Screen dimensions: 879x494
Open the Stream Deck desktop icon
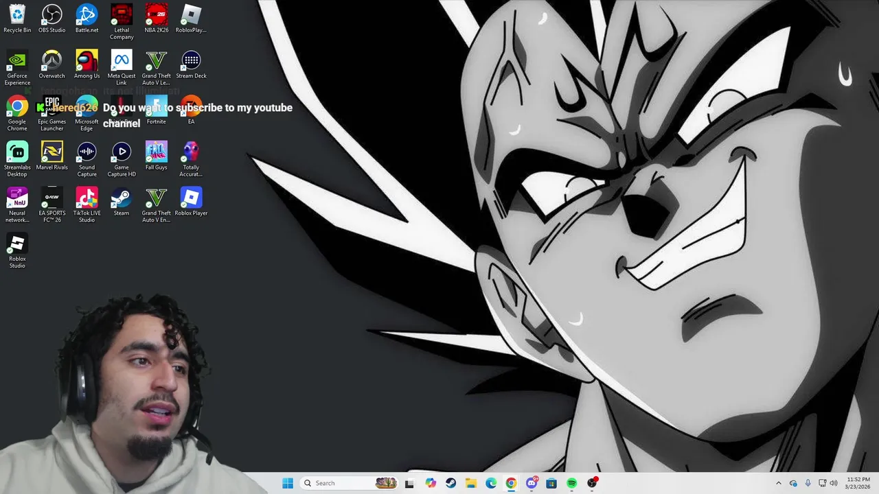(x=191, y=64)
